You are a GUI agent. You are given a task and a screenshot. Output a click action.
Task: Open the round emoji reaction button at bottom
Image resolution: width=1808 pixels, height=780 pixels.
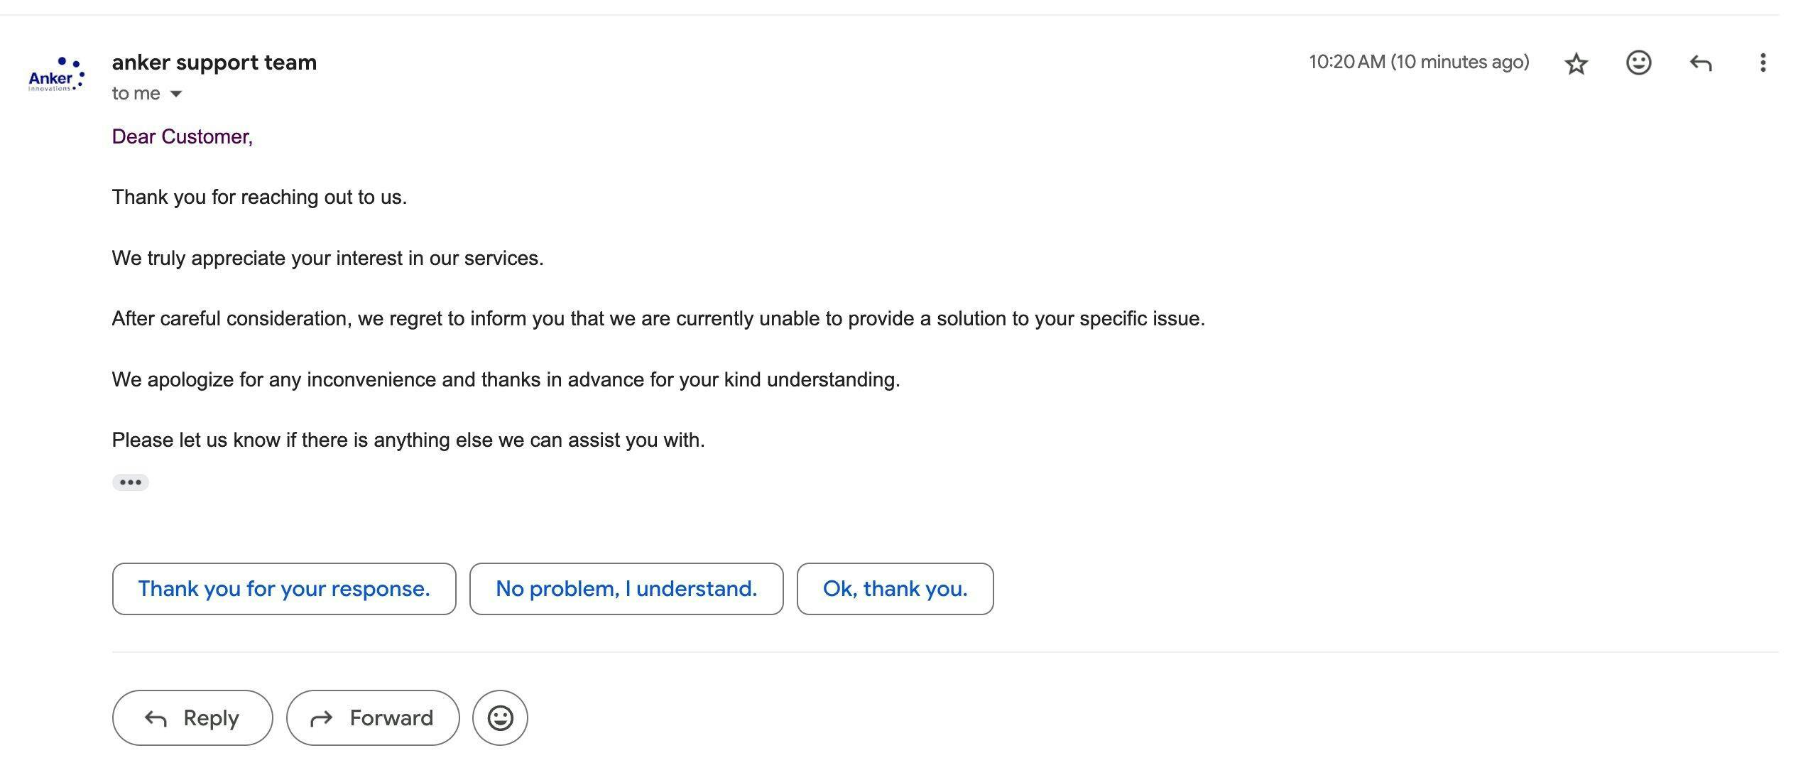(x=500, y=717)
